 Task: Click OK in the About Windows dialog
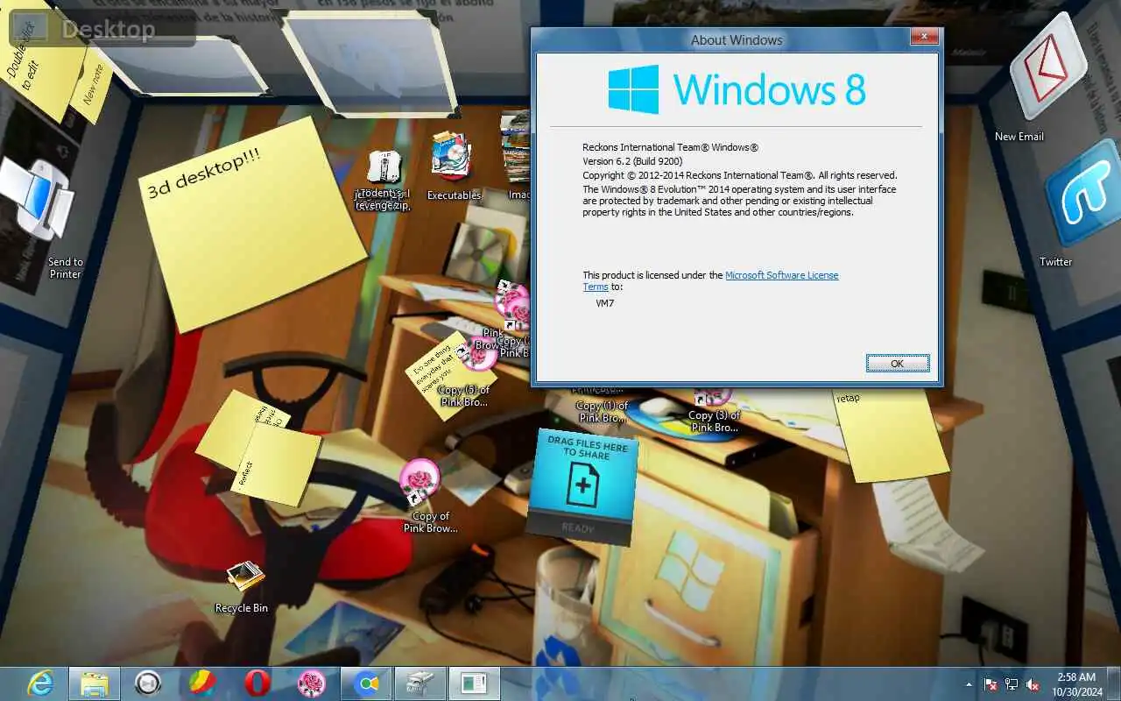(x=897, y=364)
